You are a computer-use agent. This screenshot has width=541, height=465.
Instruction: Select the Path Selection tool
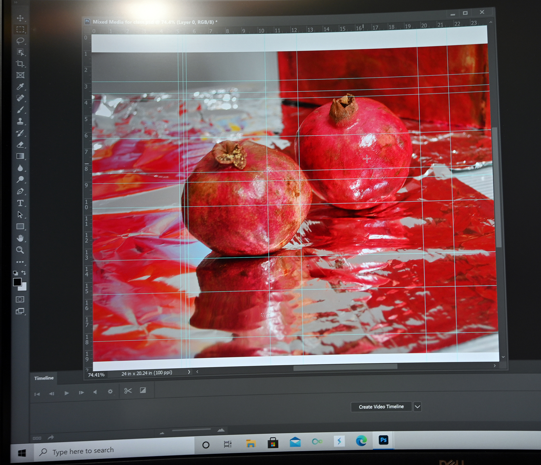[20, 215]
